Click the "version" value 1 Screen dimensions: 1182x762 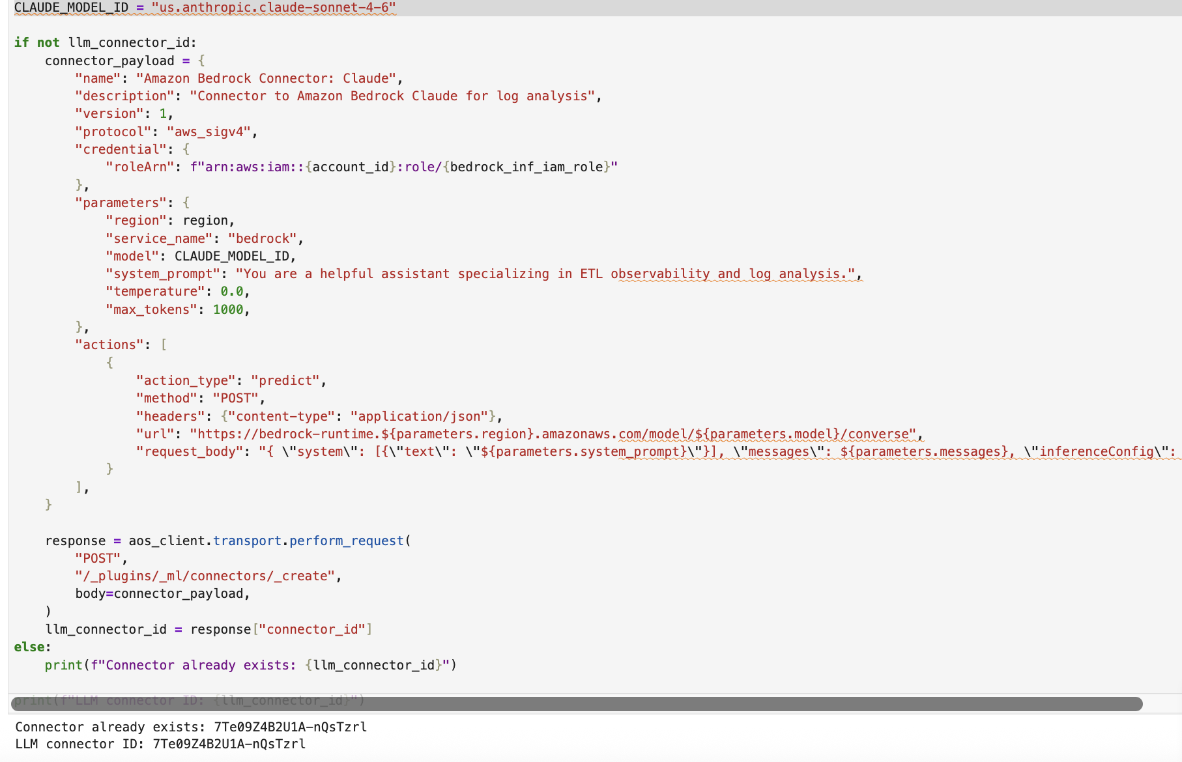point(163,113)
